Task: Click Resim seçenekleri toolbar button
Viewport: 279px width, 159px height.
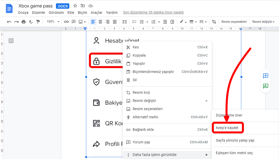Action: pyautogui.click(x=234, y=22)
